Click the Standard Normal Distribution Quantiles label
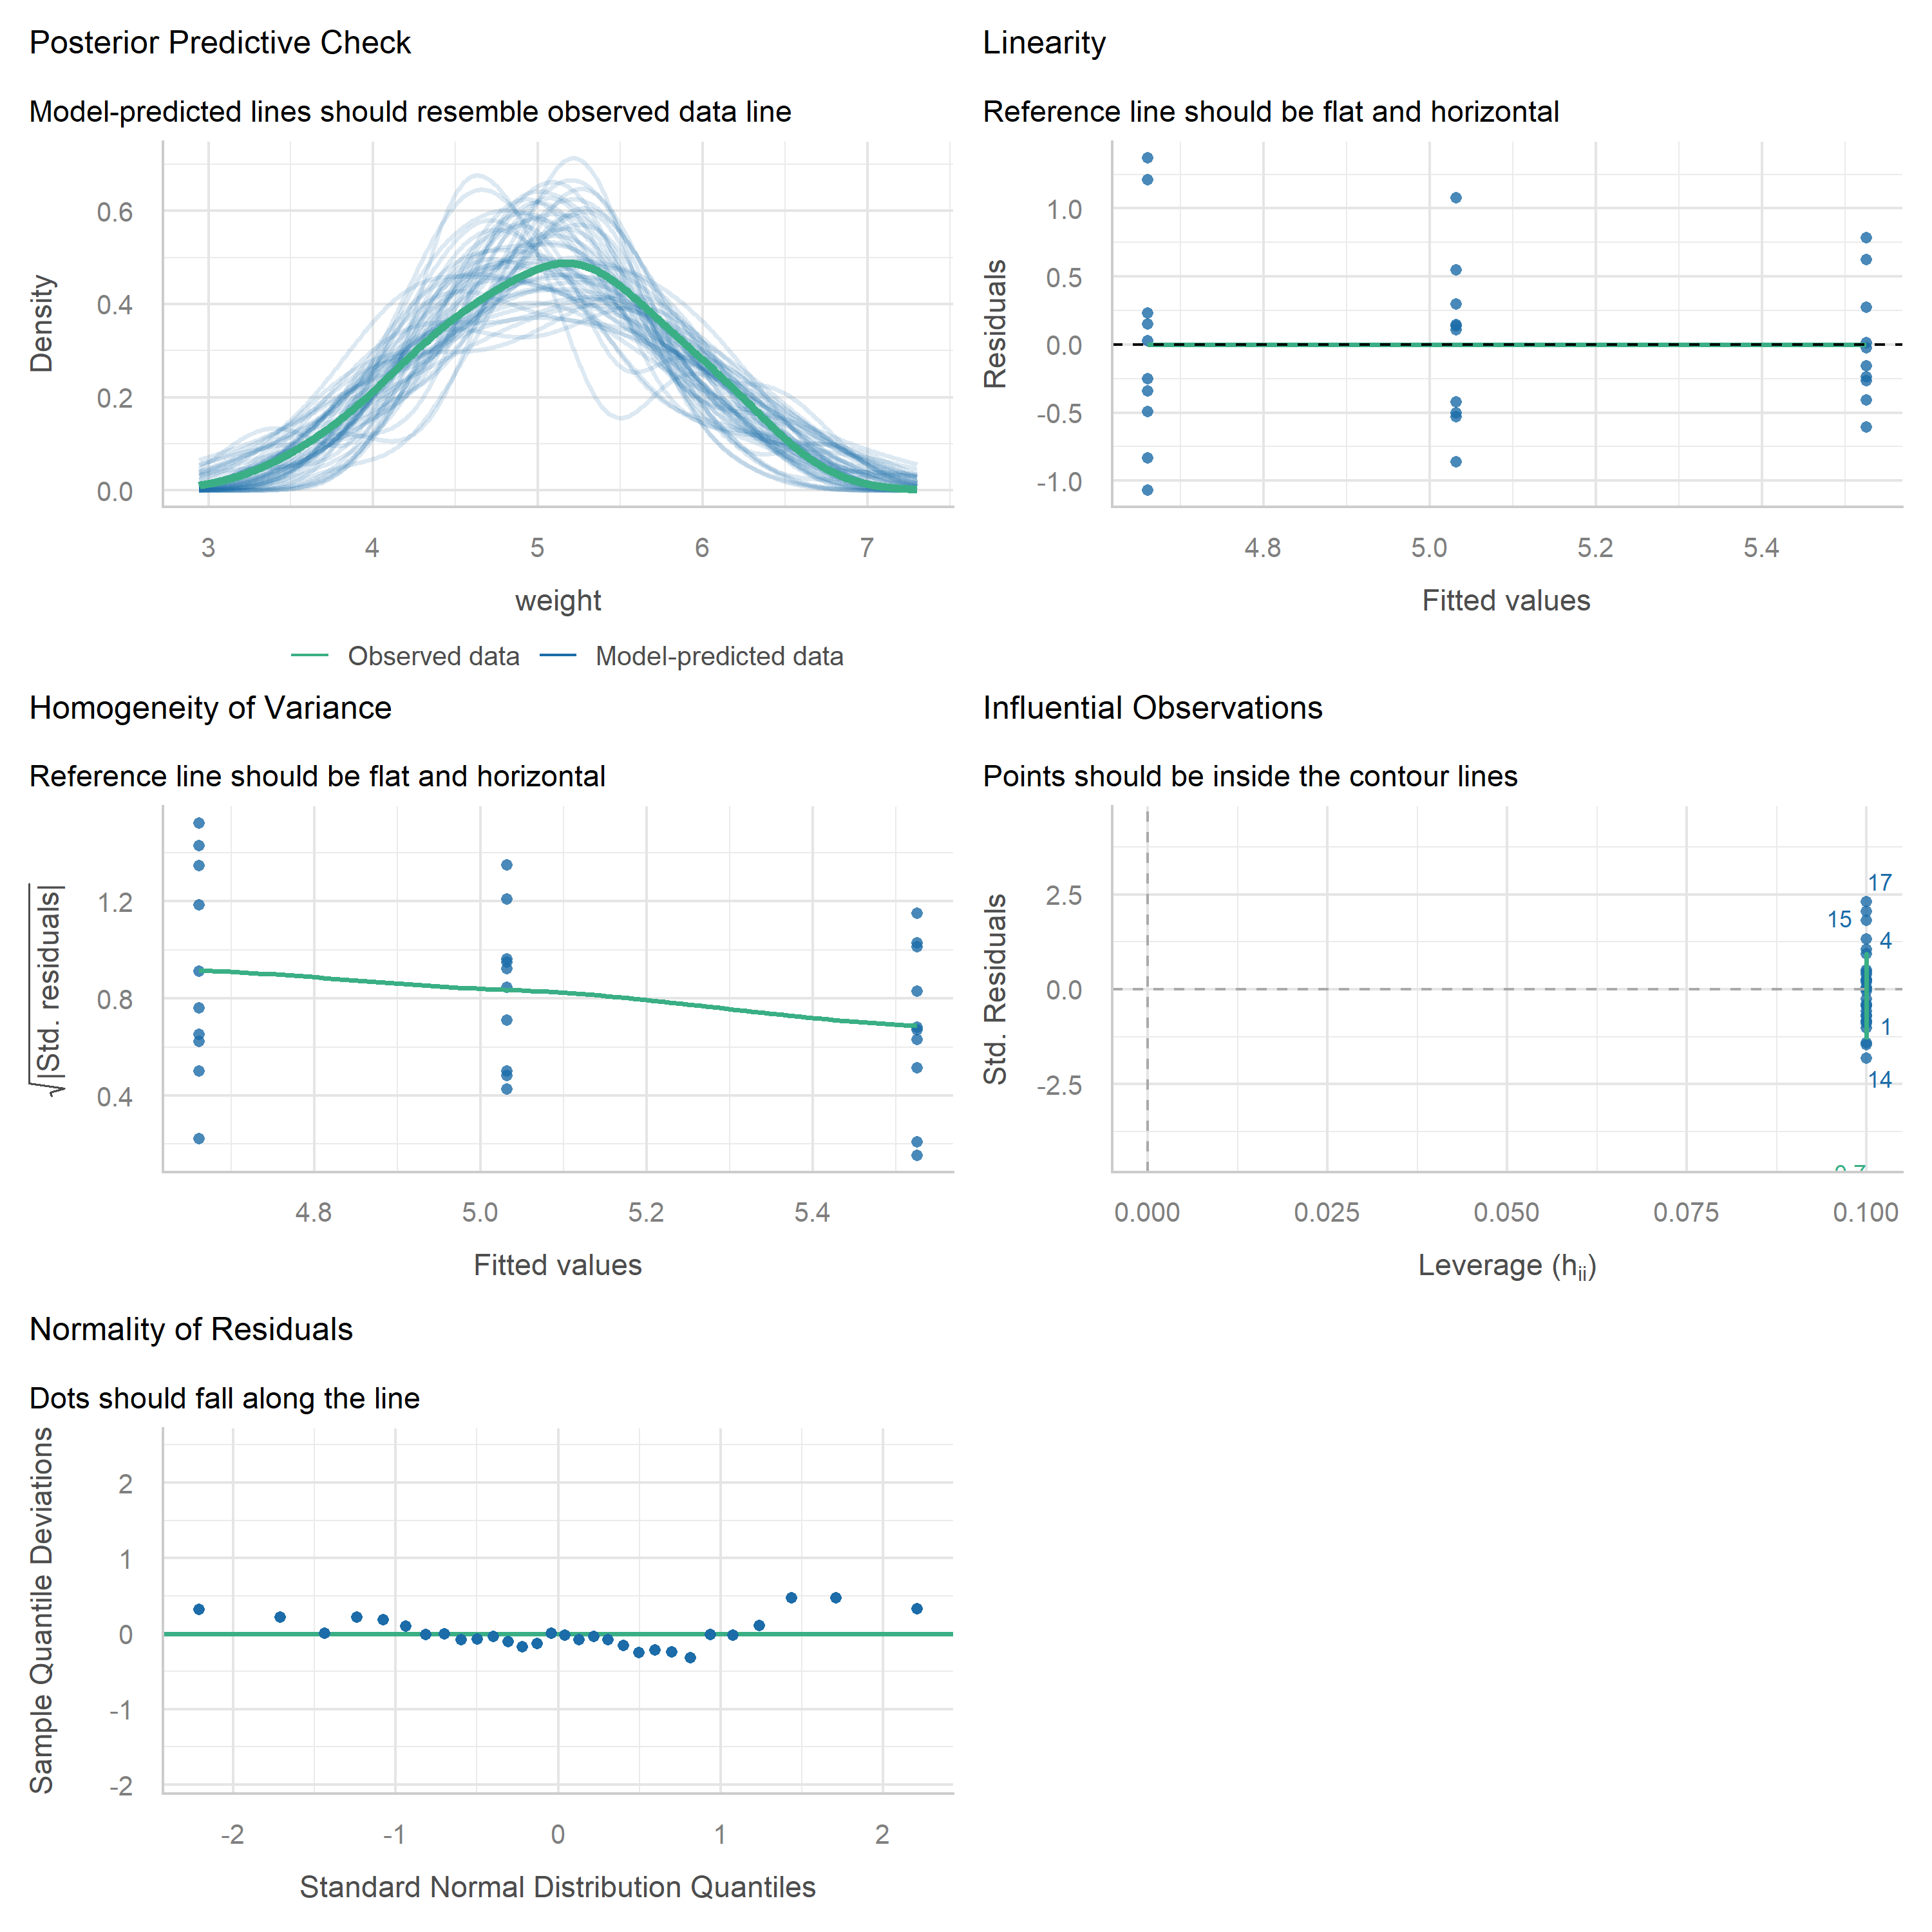This screenshot has width=1932, height=1932. tap(558, 1887)
